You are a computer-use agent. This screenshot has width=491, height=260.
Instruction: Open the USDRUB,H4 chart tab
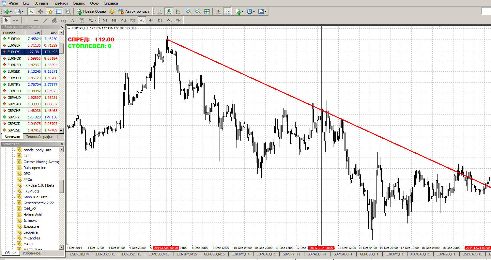coord(79,254)
